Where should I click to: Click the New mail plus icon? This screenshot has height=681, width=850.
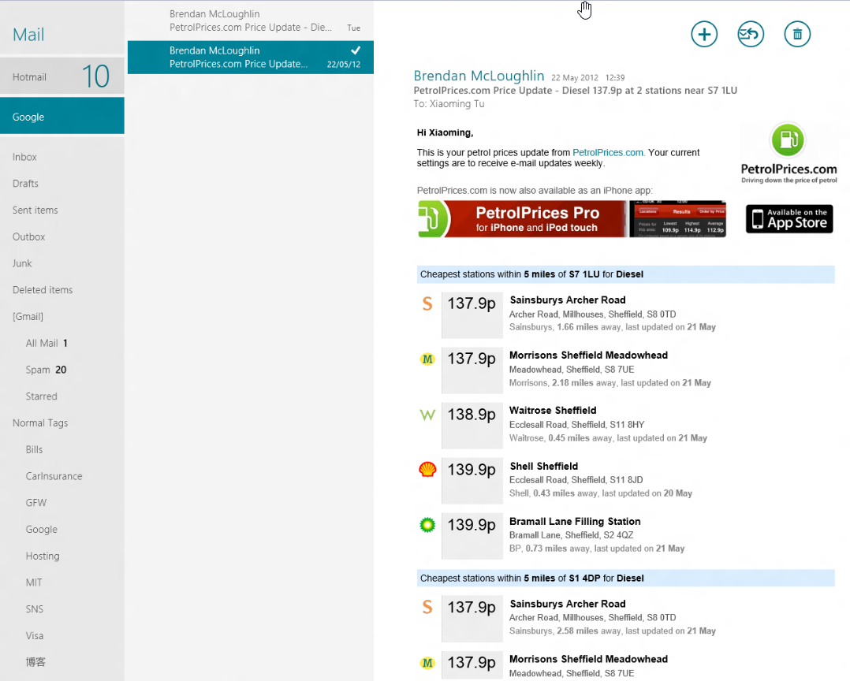coord(704,34)
